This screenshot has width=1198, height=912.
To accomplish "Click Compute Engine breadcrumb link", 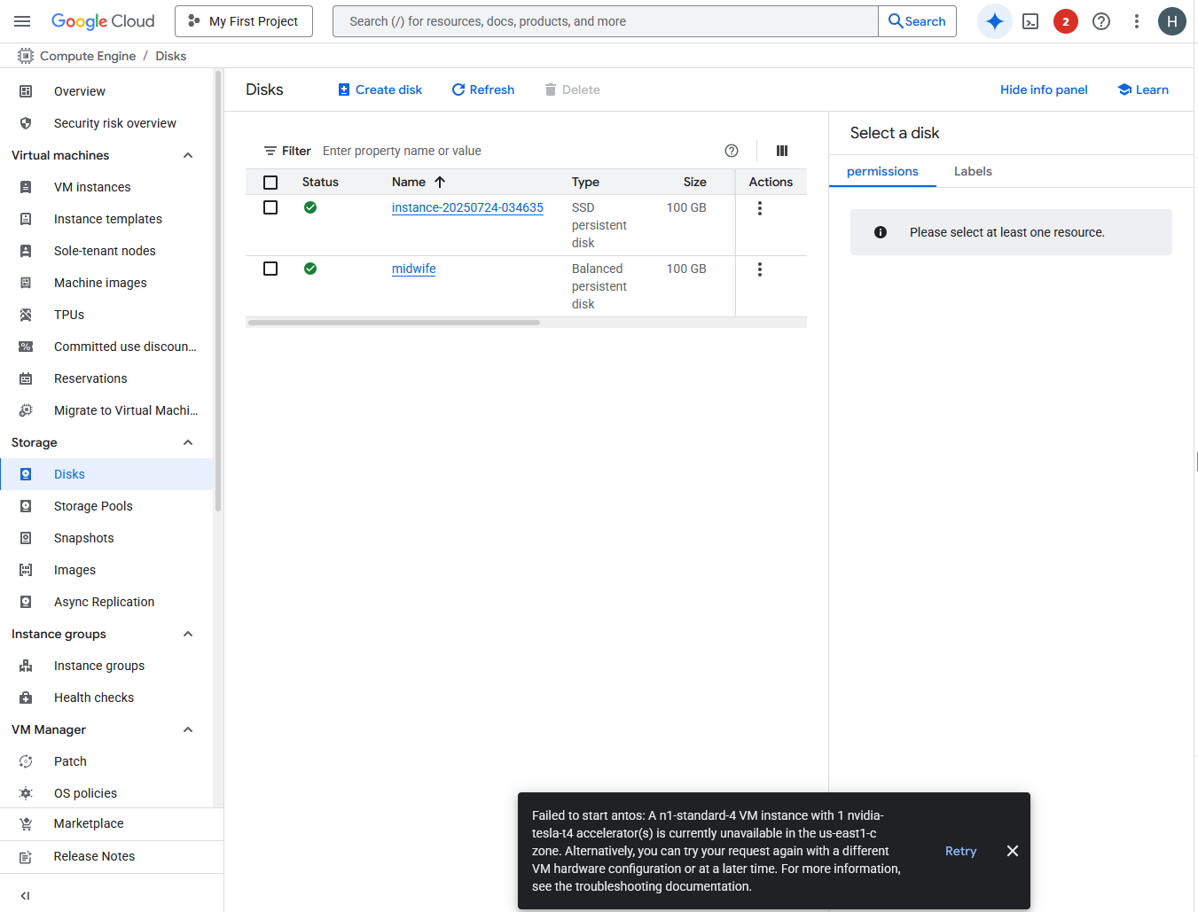I will [x=88, y=56].
